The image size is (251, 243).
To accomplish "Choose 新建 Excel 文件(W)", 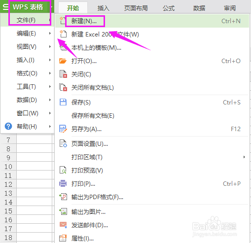I will (x=152, y=34).
